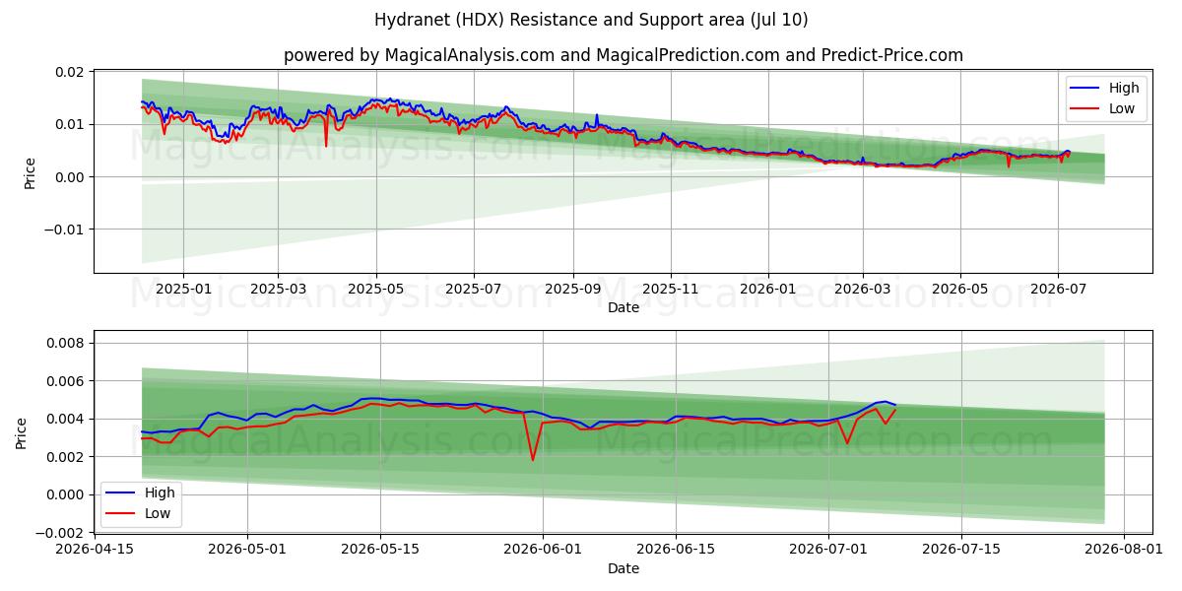Click the '0.00' y-axis tick on top chart
The height and width of the screenshot is (591, 1182).
click(70, 177)
